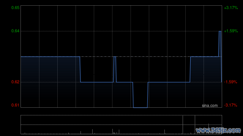Click the 0.61 price axis label
Viewport: 243px width, 136px height.
(x=15, y=105)
